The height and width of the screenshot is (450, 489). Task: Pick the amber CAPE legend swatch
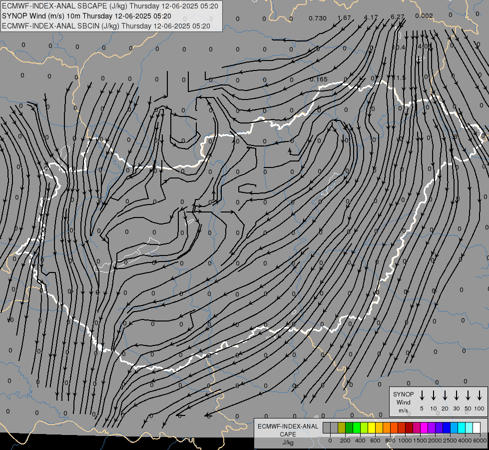coord(379,427)
